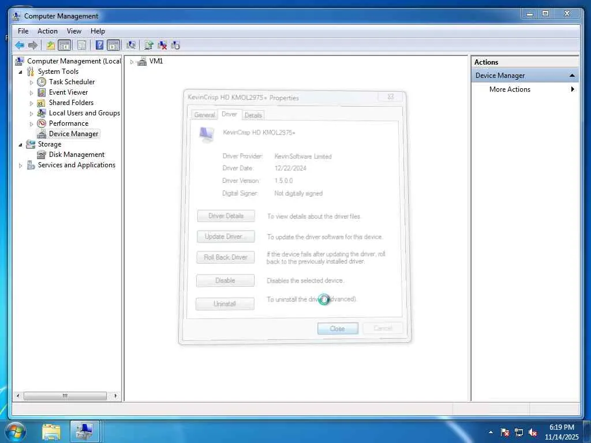Click the network tray icon
Viewport: 591px width, 443px height.
(x=519, y=432)
